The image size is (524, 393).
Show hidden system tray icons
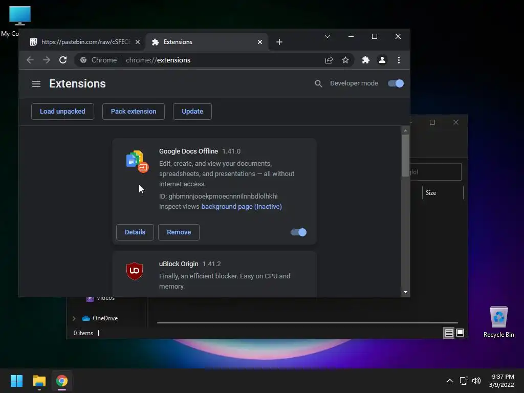(x=449, y=381)
